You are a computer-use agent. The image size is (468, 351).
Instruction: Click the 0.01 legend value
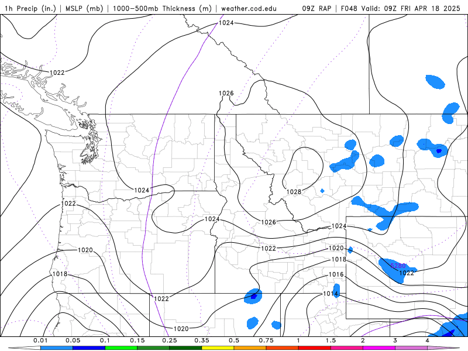40,340
